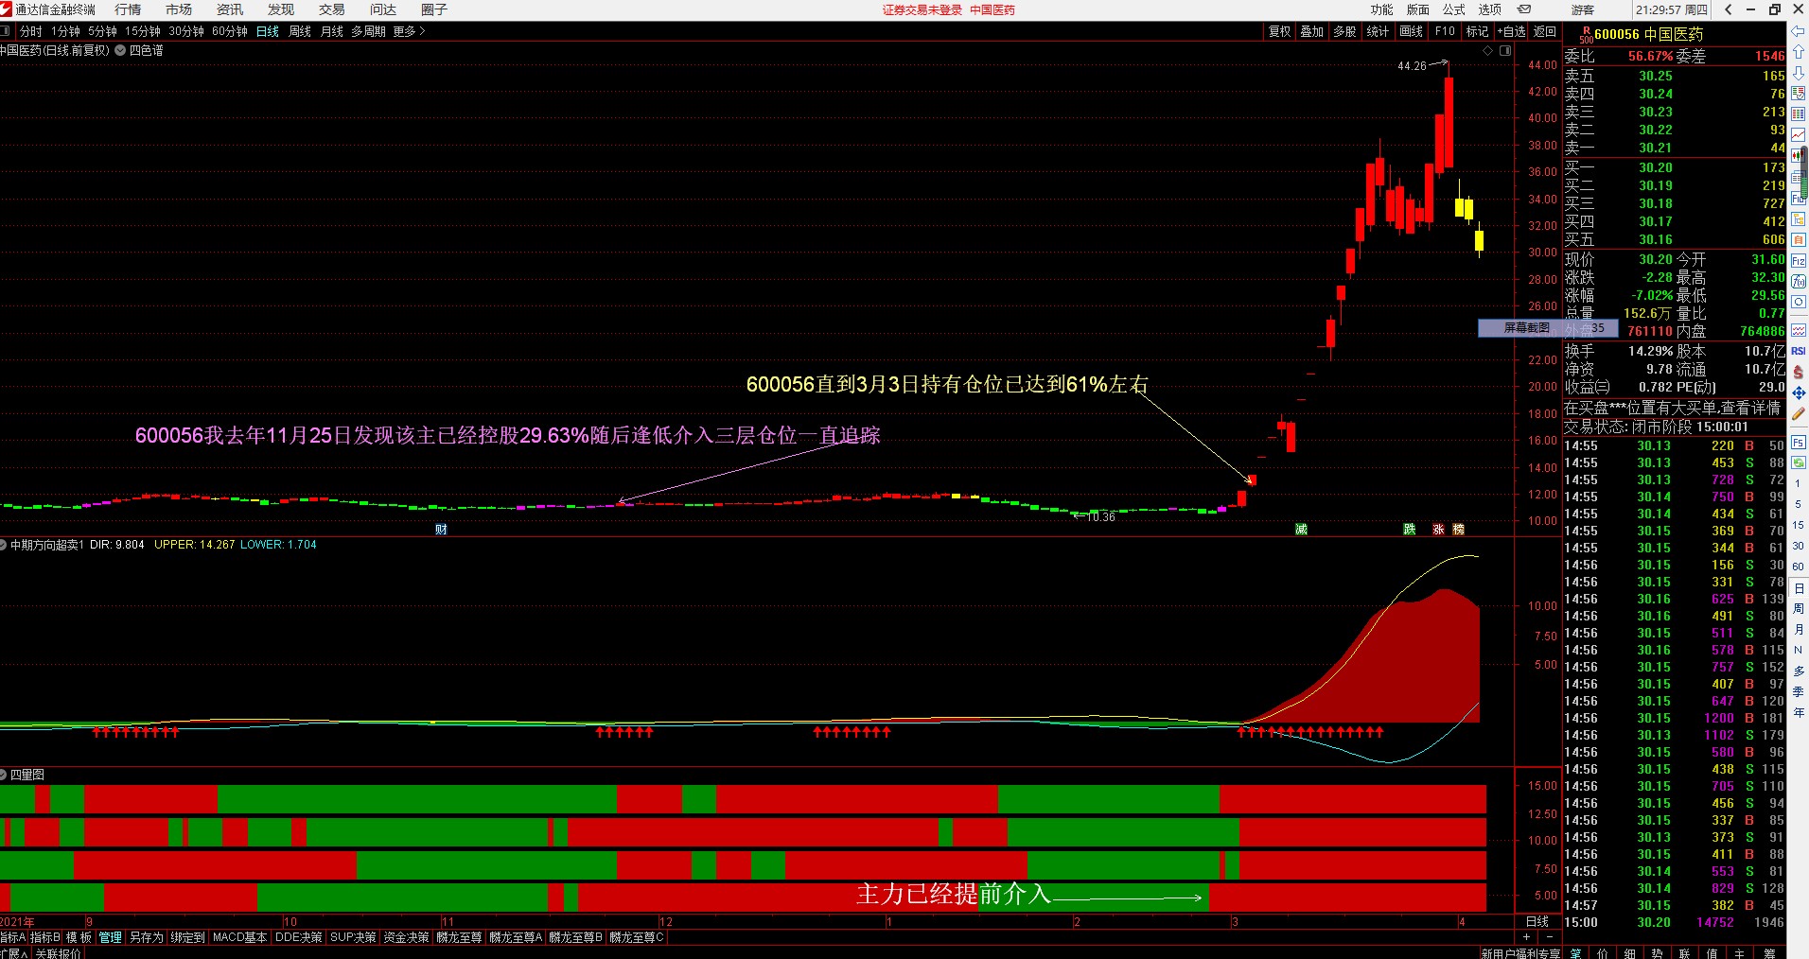Screen dimensions: 1809x959
Task: Open the candlestick chart icon in right sidebar
Action: (1799, 156)
